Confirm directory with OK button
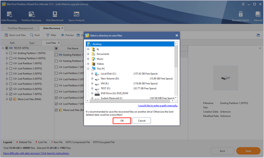The image size is (264, 158). pyautogui.click(x=122, y=121)
